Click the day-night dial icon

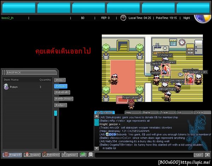point(202,19)
